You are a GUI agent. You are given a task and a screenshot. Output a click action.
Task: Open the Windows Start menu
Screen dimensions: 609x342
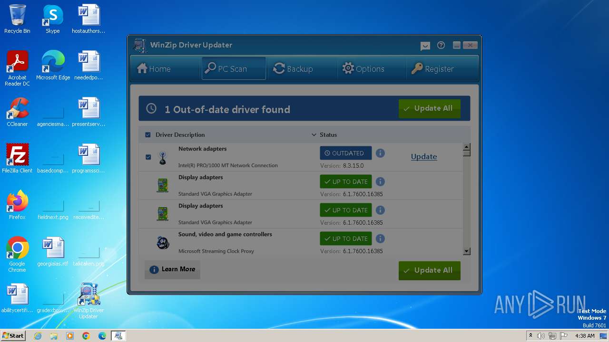(13, 335)
